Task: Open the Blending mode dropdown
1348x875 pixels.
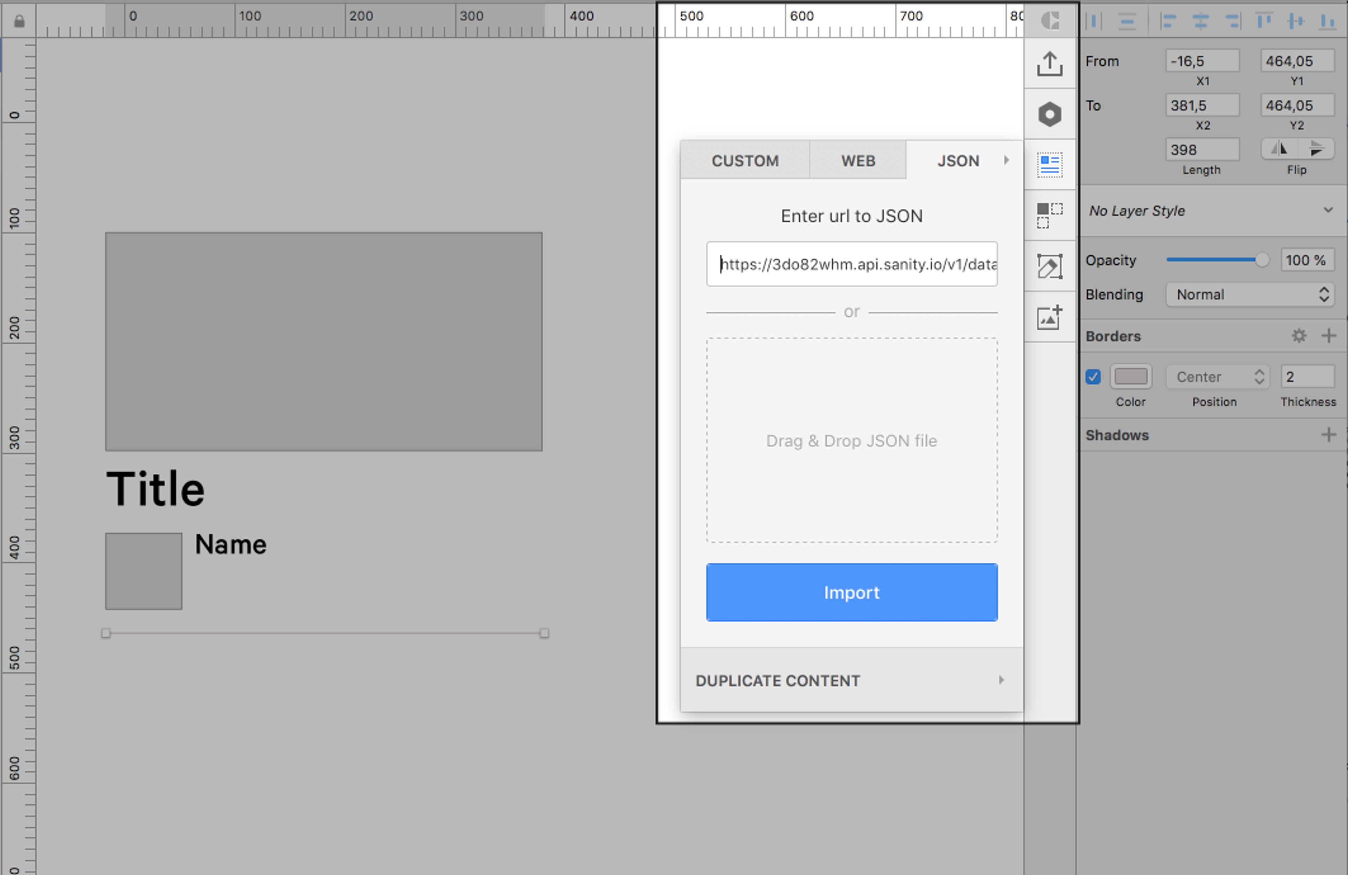Action: tap(1249, 294)
